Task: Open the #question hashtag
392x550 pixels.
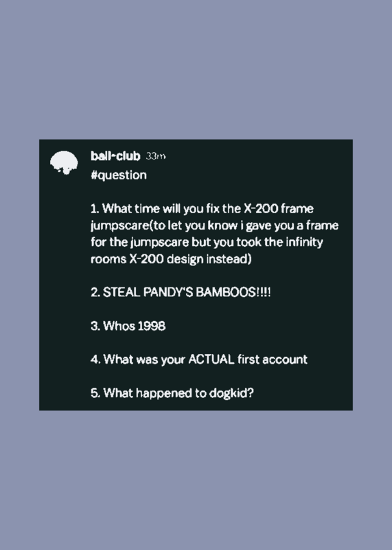Action: click(118, 175)
